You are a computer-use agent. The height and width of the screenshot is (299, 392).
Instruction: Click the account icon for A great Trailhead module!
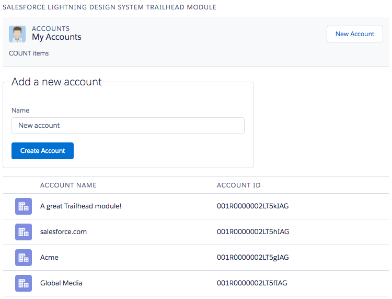[24, 206]
